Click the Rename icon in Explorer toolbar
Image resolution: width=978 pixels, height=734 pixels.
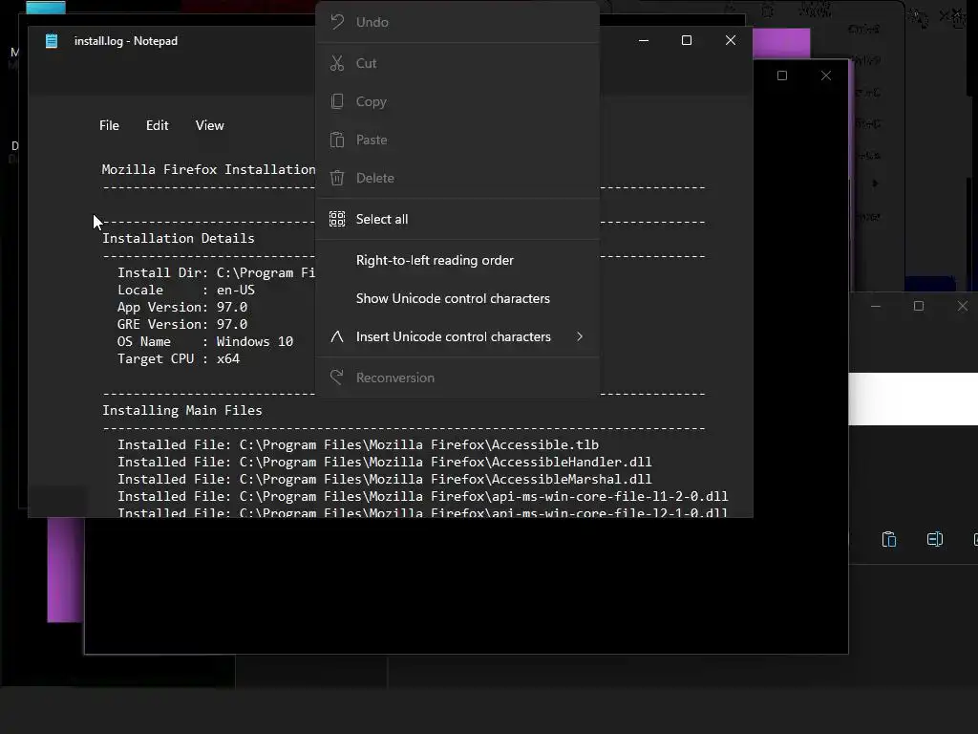(x=934, y=539)
